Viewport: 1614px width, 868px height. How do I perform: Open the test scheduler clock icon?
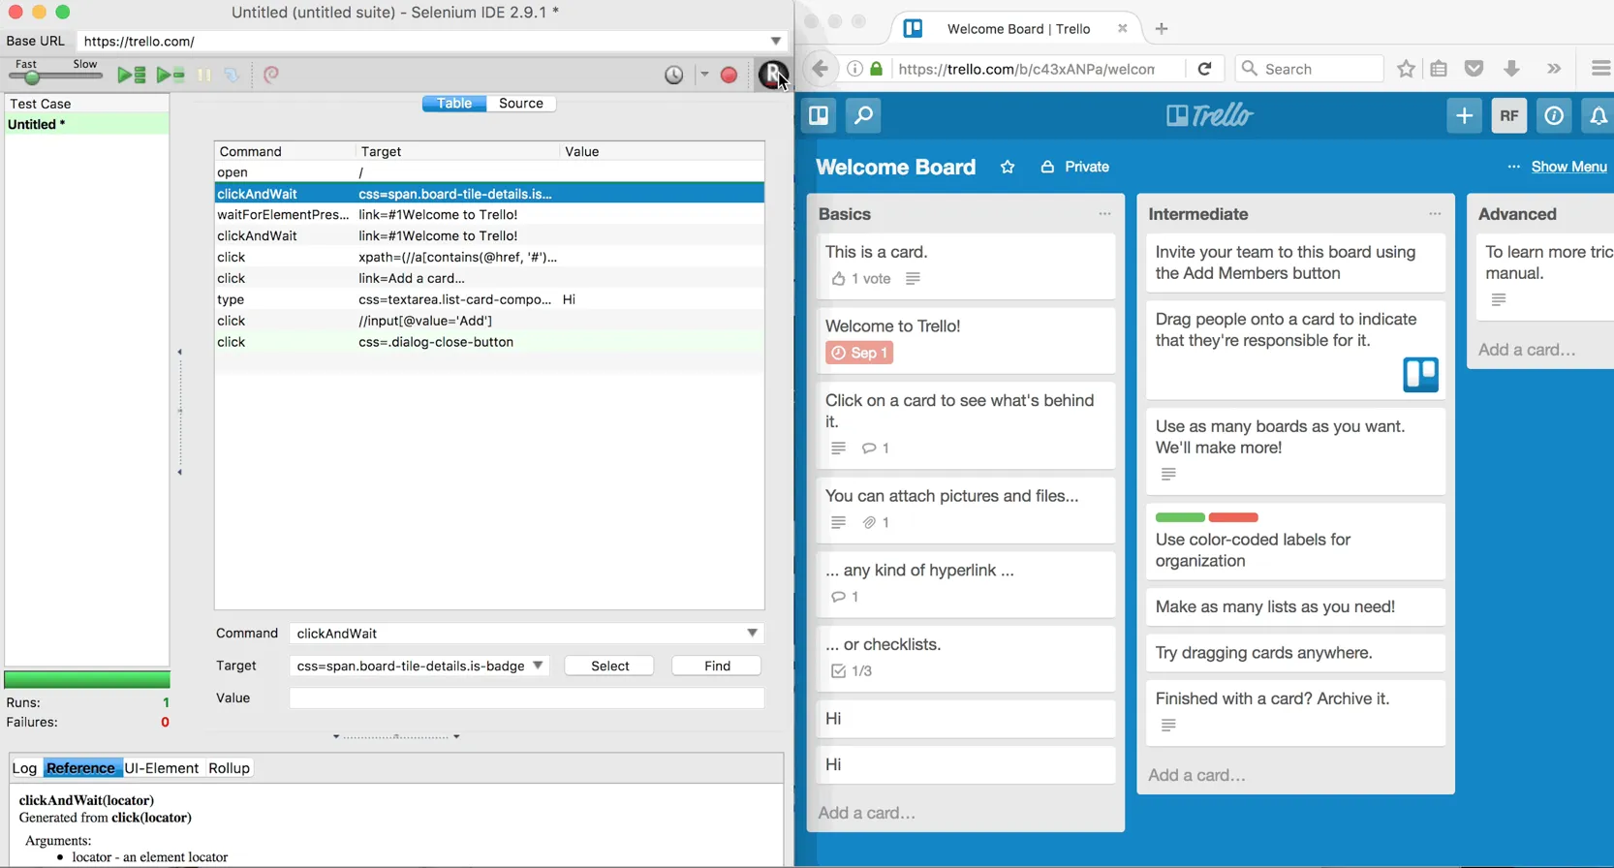(674, 75)
